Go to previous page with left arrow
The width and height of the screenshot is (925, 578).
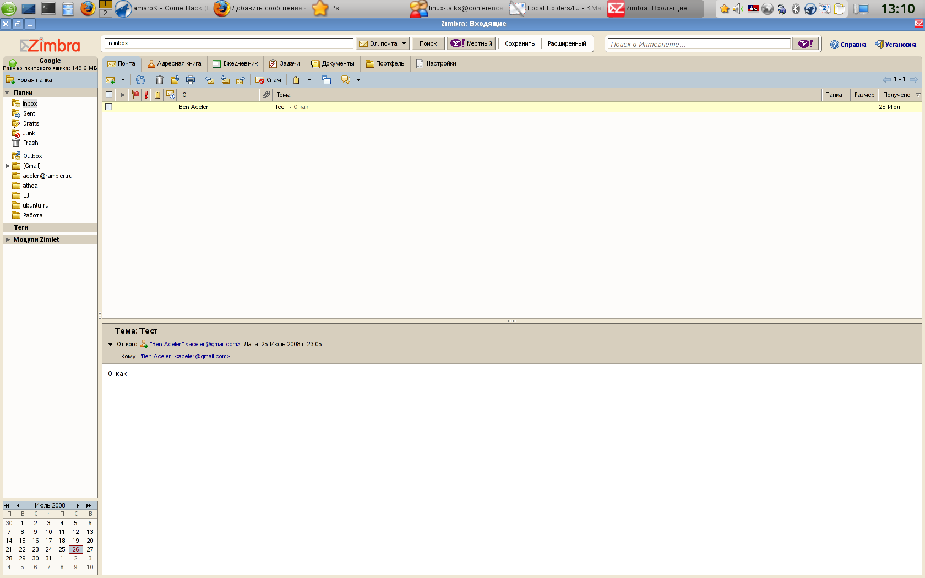point(886,80)
